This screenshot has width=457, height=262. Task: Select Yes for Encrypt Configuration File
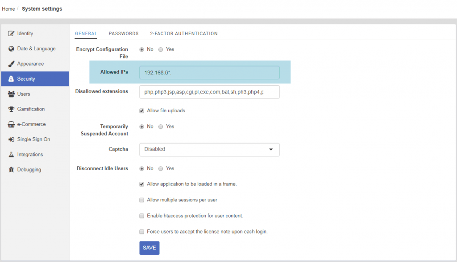pos(161,49)
